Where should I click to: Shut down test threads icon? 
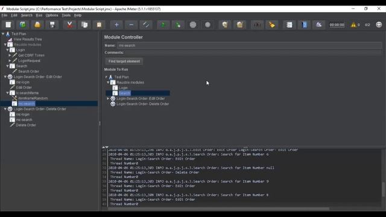click(x=207, y=25)
